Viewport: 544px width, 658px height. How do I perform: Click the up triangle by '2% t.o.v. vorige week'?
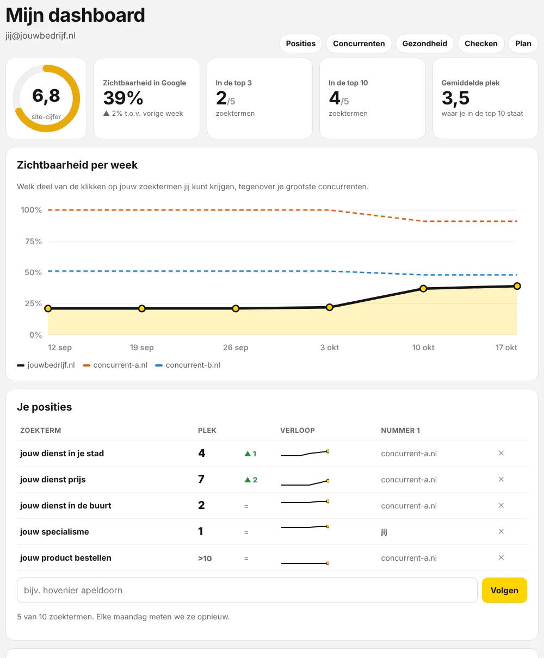(106, 114)
